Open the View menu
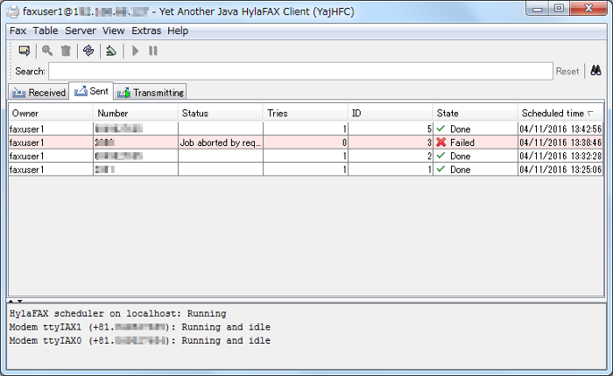The height and width of the screenshot is (376, 613). 113,31
